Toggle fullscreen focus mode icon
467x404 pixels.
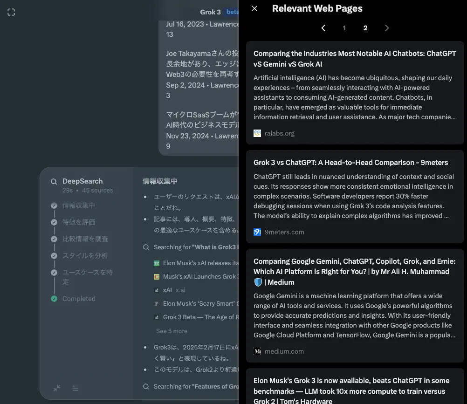[x=11, y=12]
